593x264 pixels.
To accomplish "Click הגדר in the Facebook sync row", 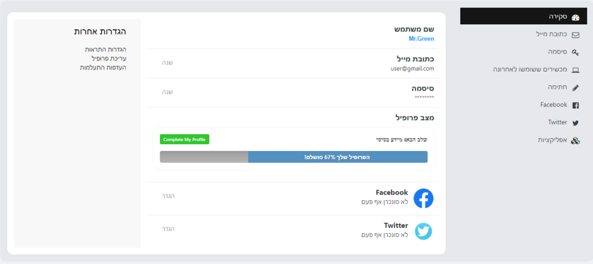I will 168,196.
